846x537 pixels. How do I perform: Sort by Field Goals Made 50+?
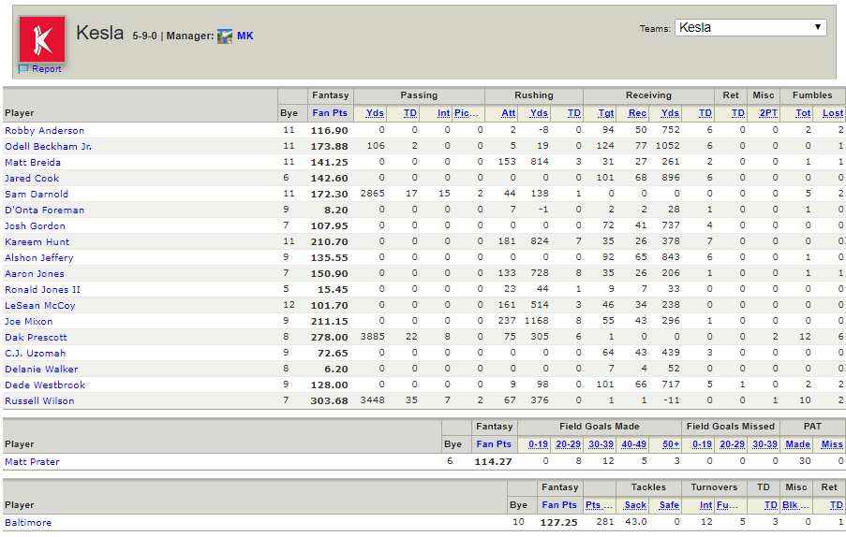[x=671, y=443]
